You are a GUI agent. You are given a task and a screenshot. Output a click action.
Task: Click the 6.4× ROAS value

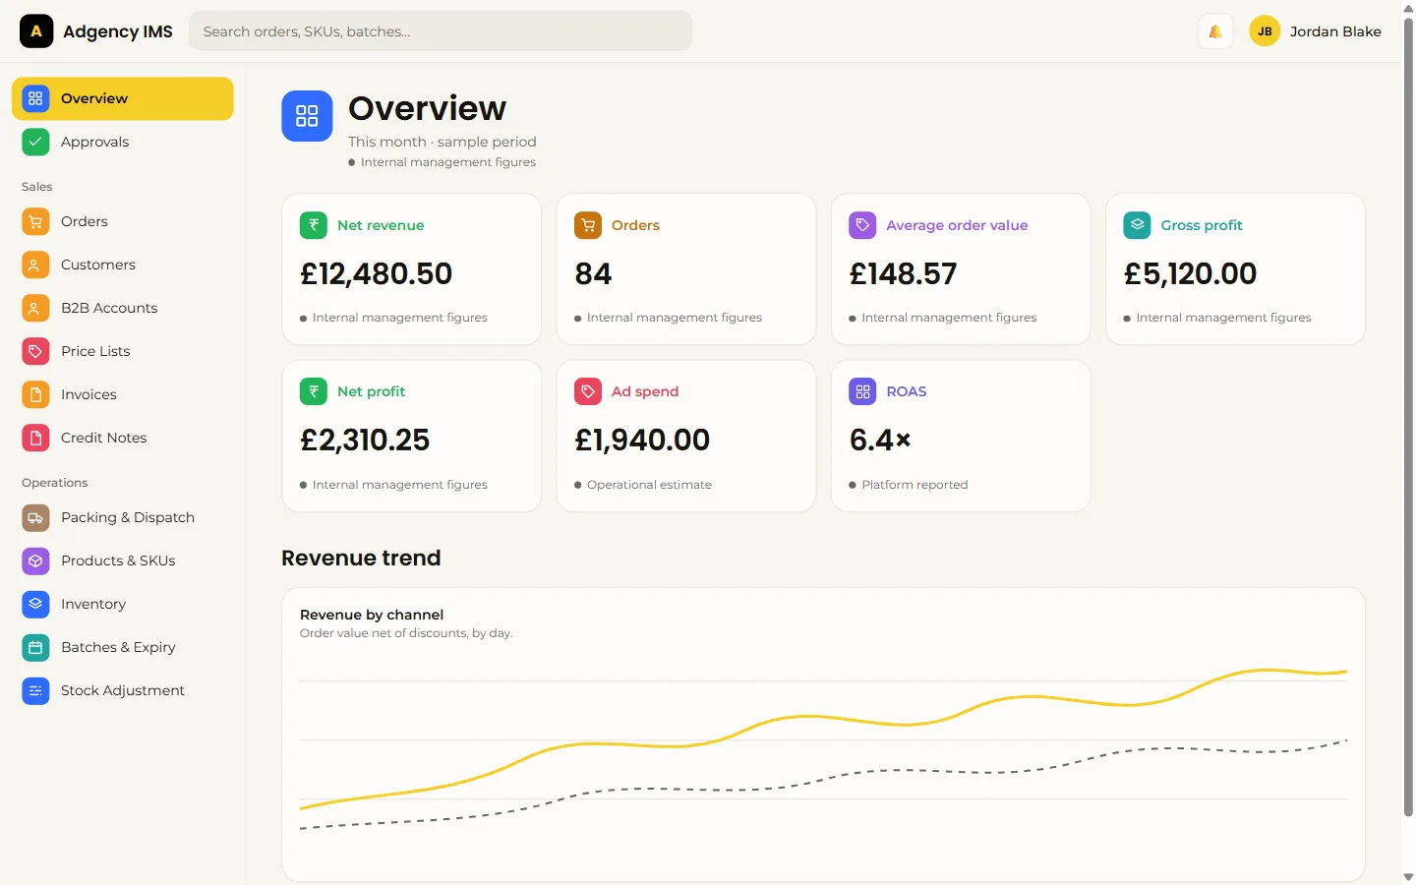point(880,441)
